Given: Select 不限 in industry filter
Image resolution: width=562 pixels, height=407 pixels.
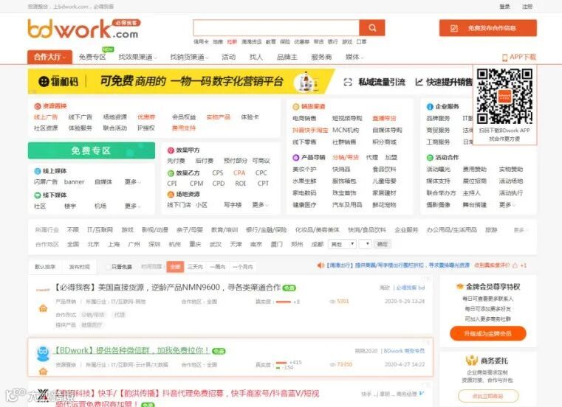Looking at the screenshot, I should tap(73, 230).
